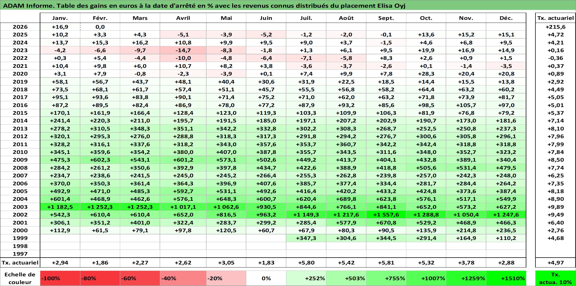576x286 pixels.
Task: Select the 2023 row label
Action: point(20,50)
